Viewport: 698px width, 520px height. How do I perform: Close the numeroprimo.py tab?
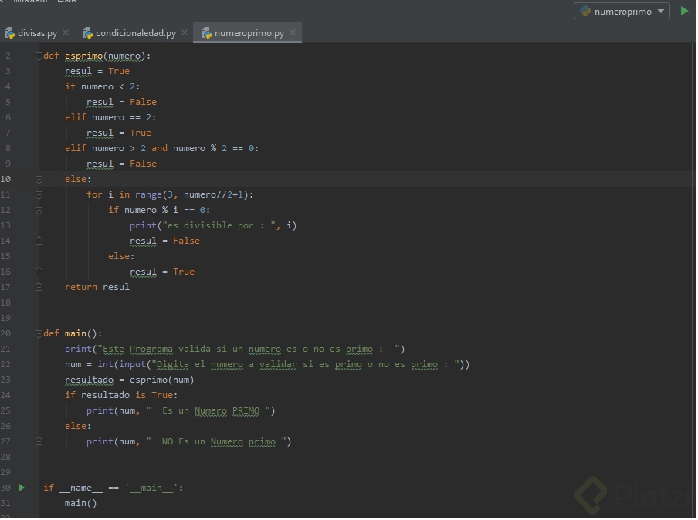293,32
